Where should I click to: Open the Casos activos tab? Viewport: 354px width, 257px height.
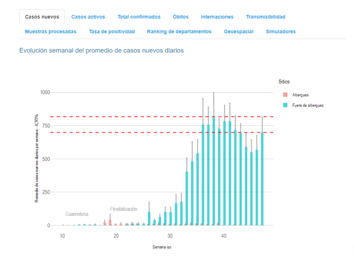[88, 17]
